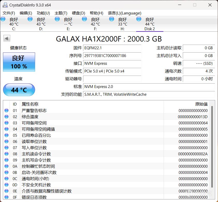
Task: Click the 主机总计读取 value 0 GB
Action: pos(199,48)
